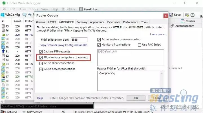The height and width of the screenshot is (113, 203).
Task: Click the Help link in dialog
Action: pyautogui.click(x=40, y=98)
